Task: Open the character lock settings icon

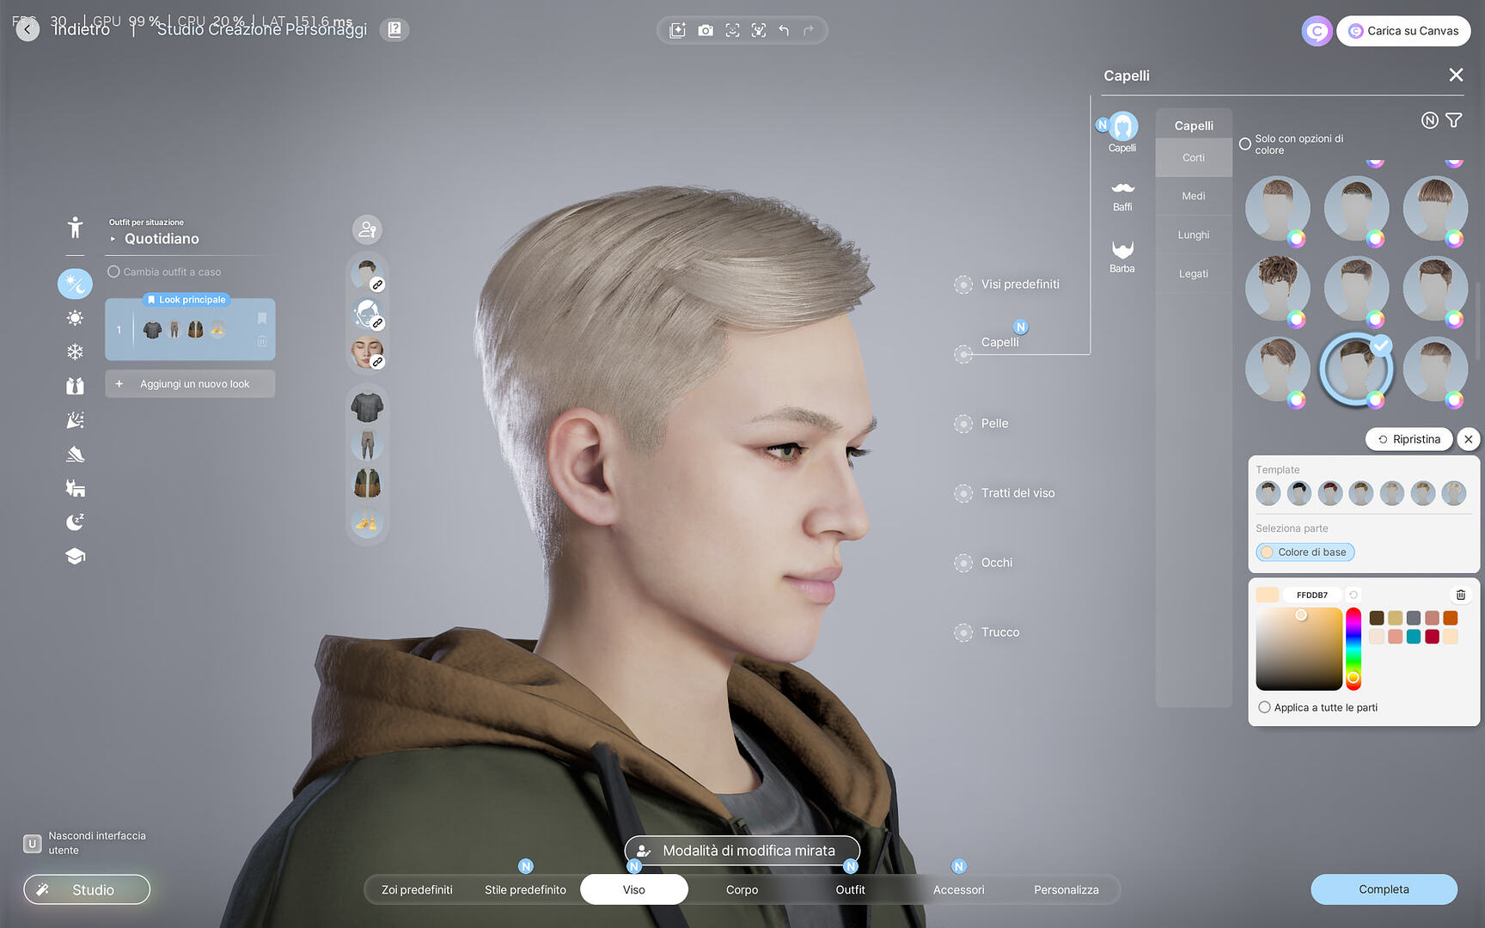Action: [x=368, y=229]
